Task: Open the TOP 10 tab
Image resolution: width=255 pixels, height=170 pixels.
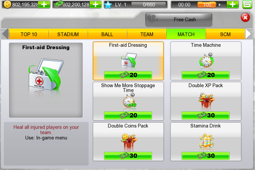Action: pyautogui.click(x=29, y=34)
